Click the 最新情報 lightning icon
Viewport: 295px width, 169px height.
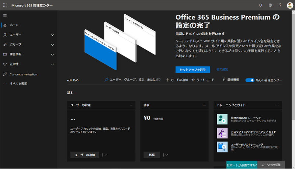tap(224, 79)
